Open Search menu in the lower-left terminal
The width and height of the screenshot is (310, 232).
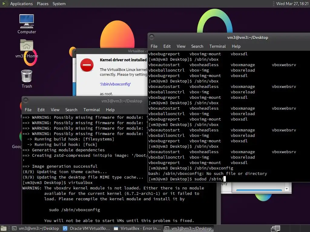[71, 110]
